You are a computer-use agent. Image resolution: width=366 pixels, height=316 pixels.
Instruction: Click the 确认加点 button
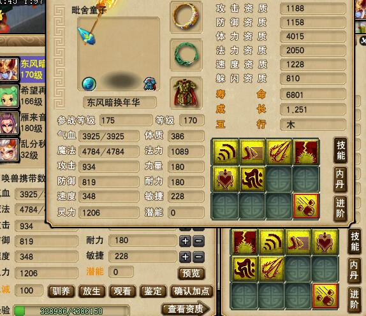191,291
